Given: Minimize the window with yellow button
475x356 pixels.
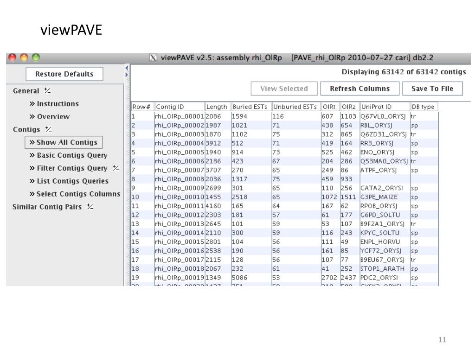Looking at the screenshot, I should pyautogui.click(x=24, y=57).
